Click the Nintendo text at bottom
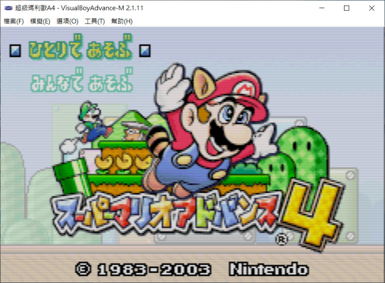The width and height of the screenshot is (385, 283). (x=269, y=269)
